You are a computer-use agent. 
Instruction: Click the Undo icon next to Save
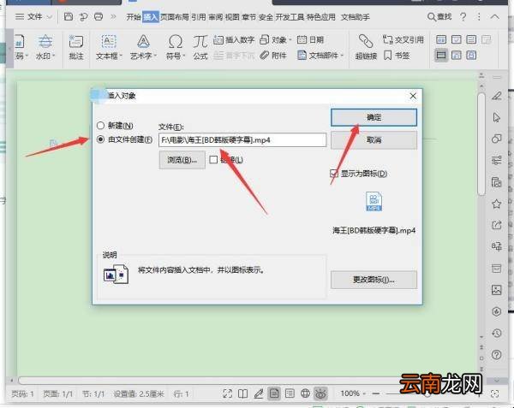tap(83, 16)
